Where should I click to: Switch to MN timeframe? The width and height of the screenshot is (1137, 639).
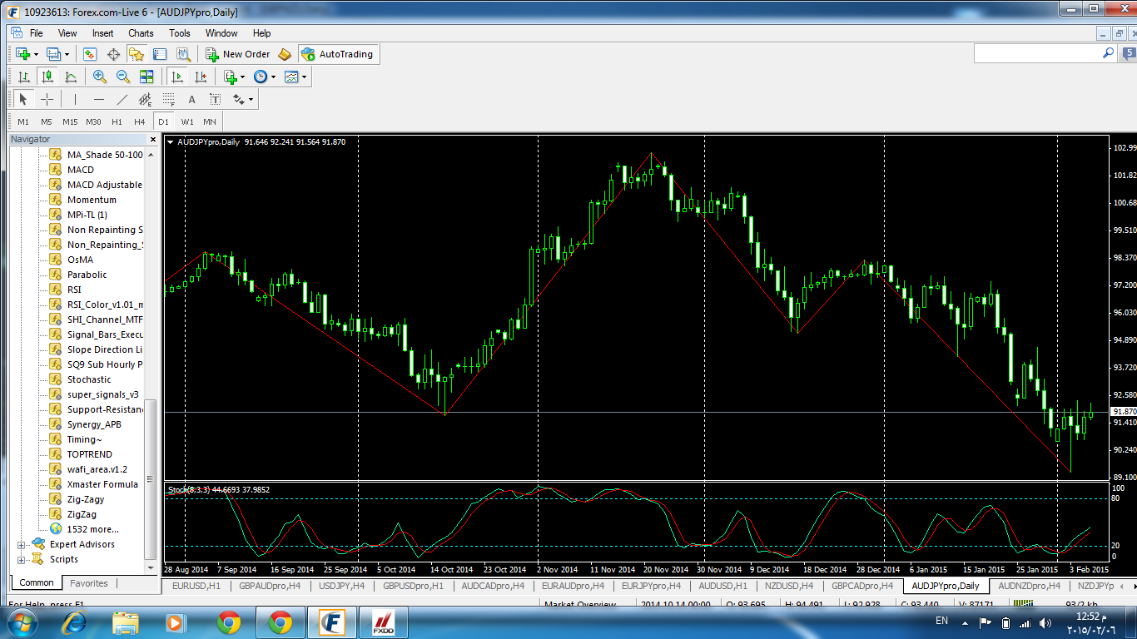click(210, 121)
